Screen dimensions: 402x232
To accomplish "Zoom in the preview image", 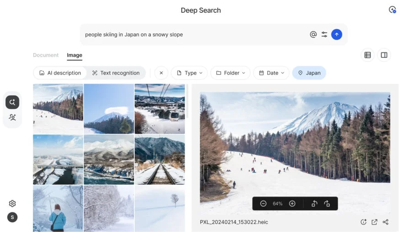I will tap(292, 204).
